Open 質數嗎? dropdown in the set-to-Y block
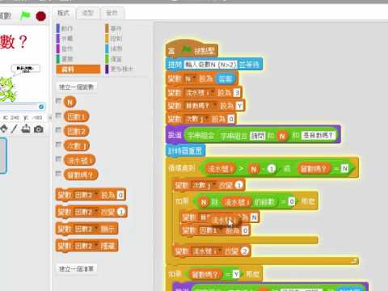Image resolution: width=388 pixels, height=291 pixels. click(200, 106)
